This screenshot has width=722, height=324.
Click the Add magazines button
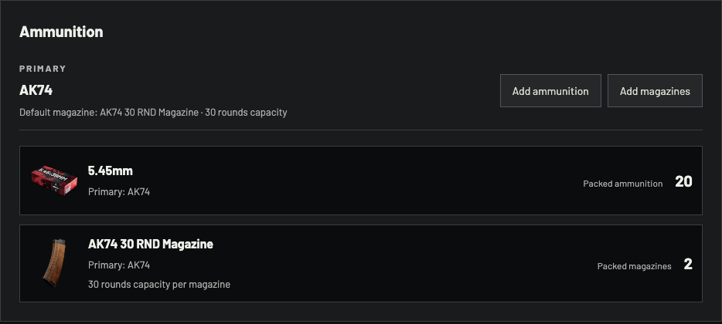655,90
